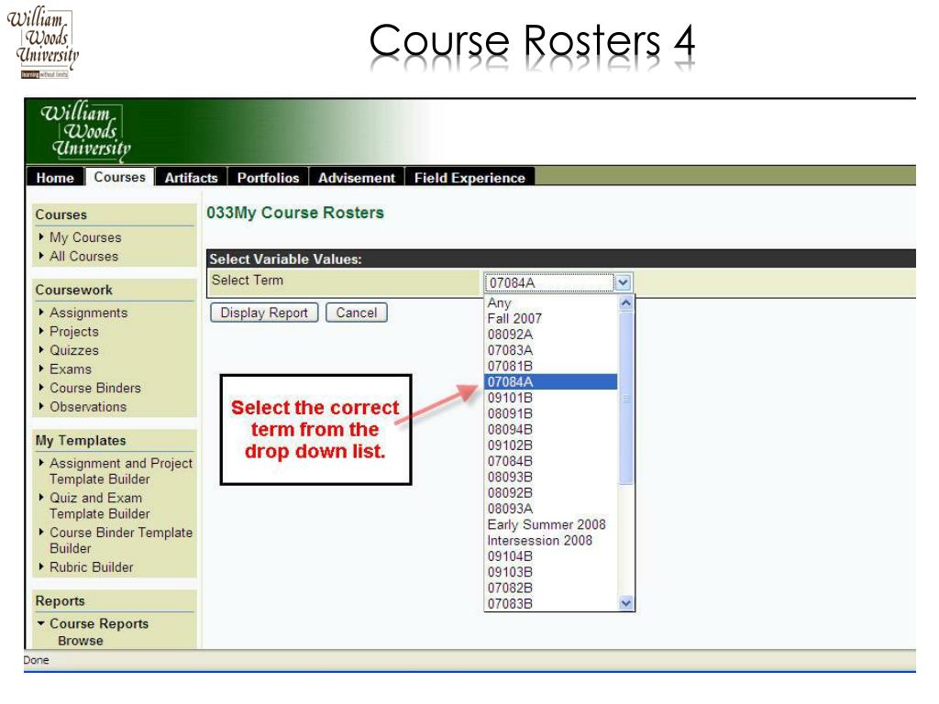Open the Artifacts tab
Screen dimensions: 939x704
pos(191,178)
